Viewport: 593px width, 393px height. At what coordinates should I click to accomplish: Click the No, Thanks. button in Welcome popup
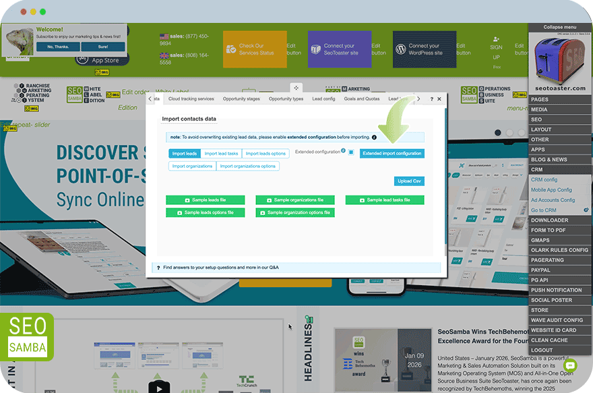[58, 47]
